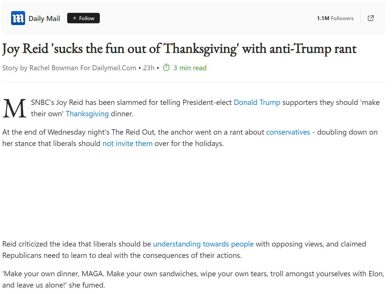Viewport: 392px width, 294px height.
Task: Open the Donald Trump link
Action: [x=257, y=103]
